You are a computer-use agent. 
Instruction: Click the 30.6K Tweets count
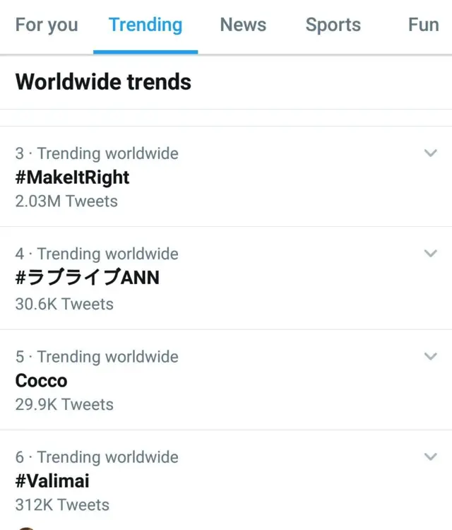coord(64,304)
